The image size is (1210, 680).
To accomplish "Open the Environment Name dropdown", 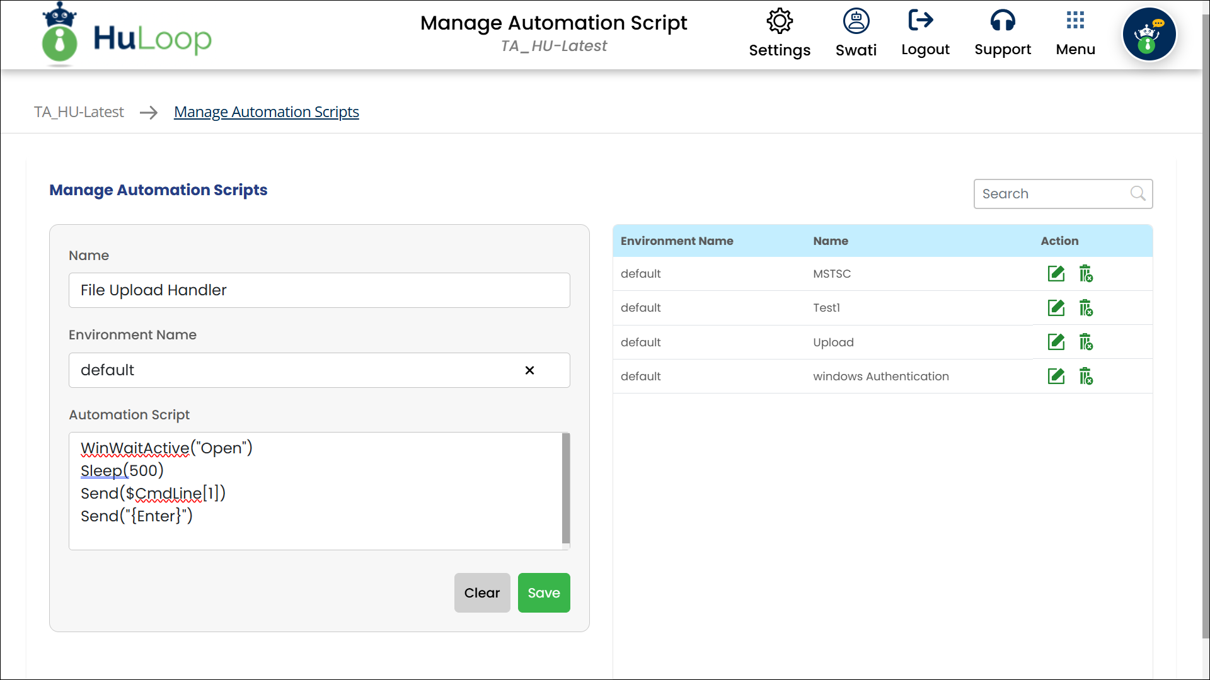I will (296, 370).
